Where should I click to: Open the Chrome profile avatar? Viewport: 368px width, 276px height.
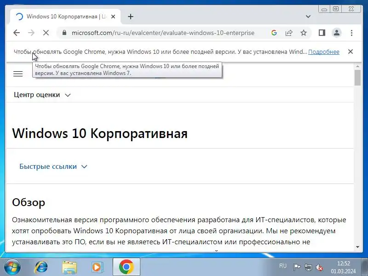[x=337, y=33]
